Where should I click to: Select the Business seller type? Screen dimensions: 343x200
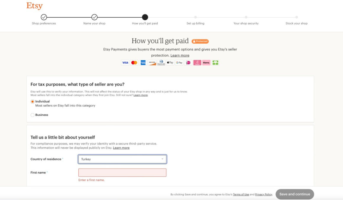click(x=32, y=115)
